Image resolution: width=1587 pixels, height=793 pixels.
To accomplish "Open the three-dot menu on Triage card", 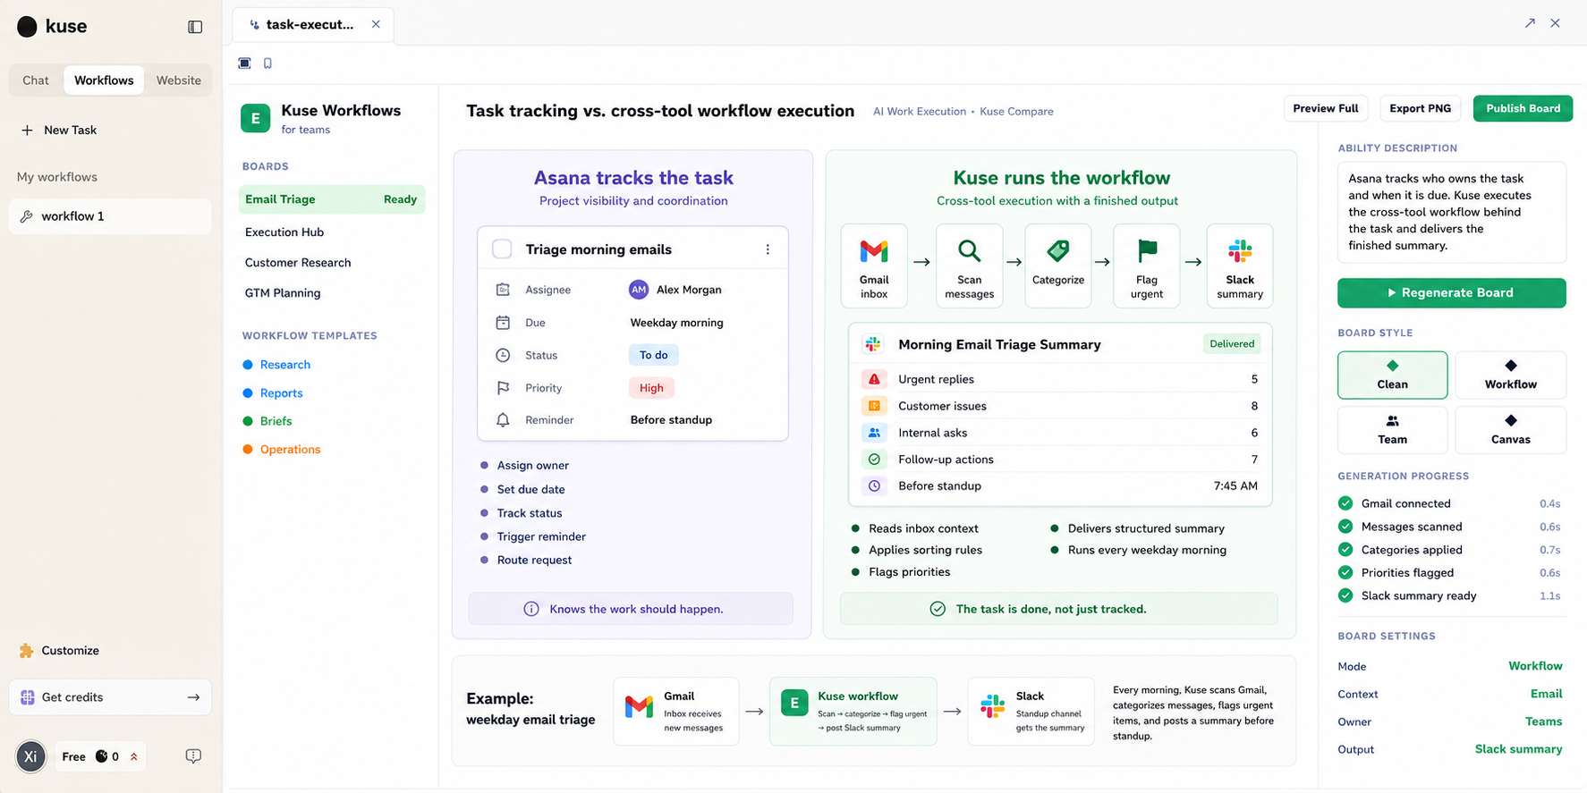I will [768, 249].
